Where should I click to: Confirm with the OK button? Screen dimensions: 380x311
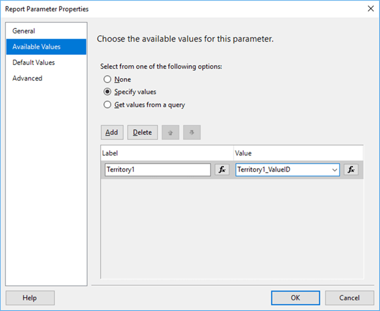pos(295,298)
